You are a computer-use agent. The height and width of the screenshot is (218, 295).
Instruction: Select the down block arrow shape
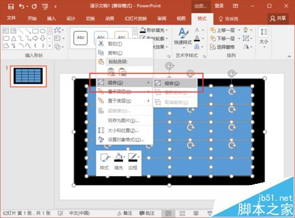click(42, 38)
